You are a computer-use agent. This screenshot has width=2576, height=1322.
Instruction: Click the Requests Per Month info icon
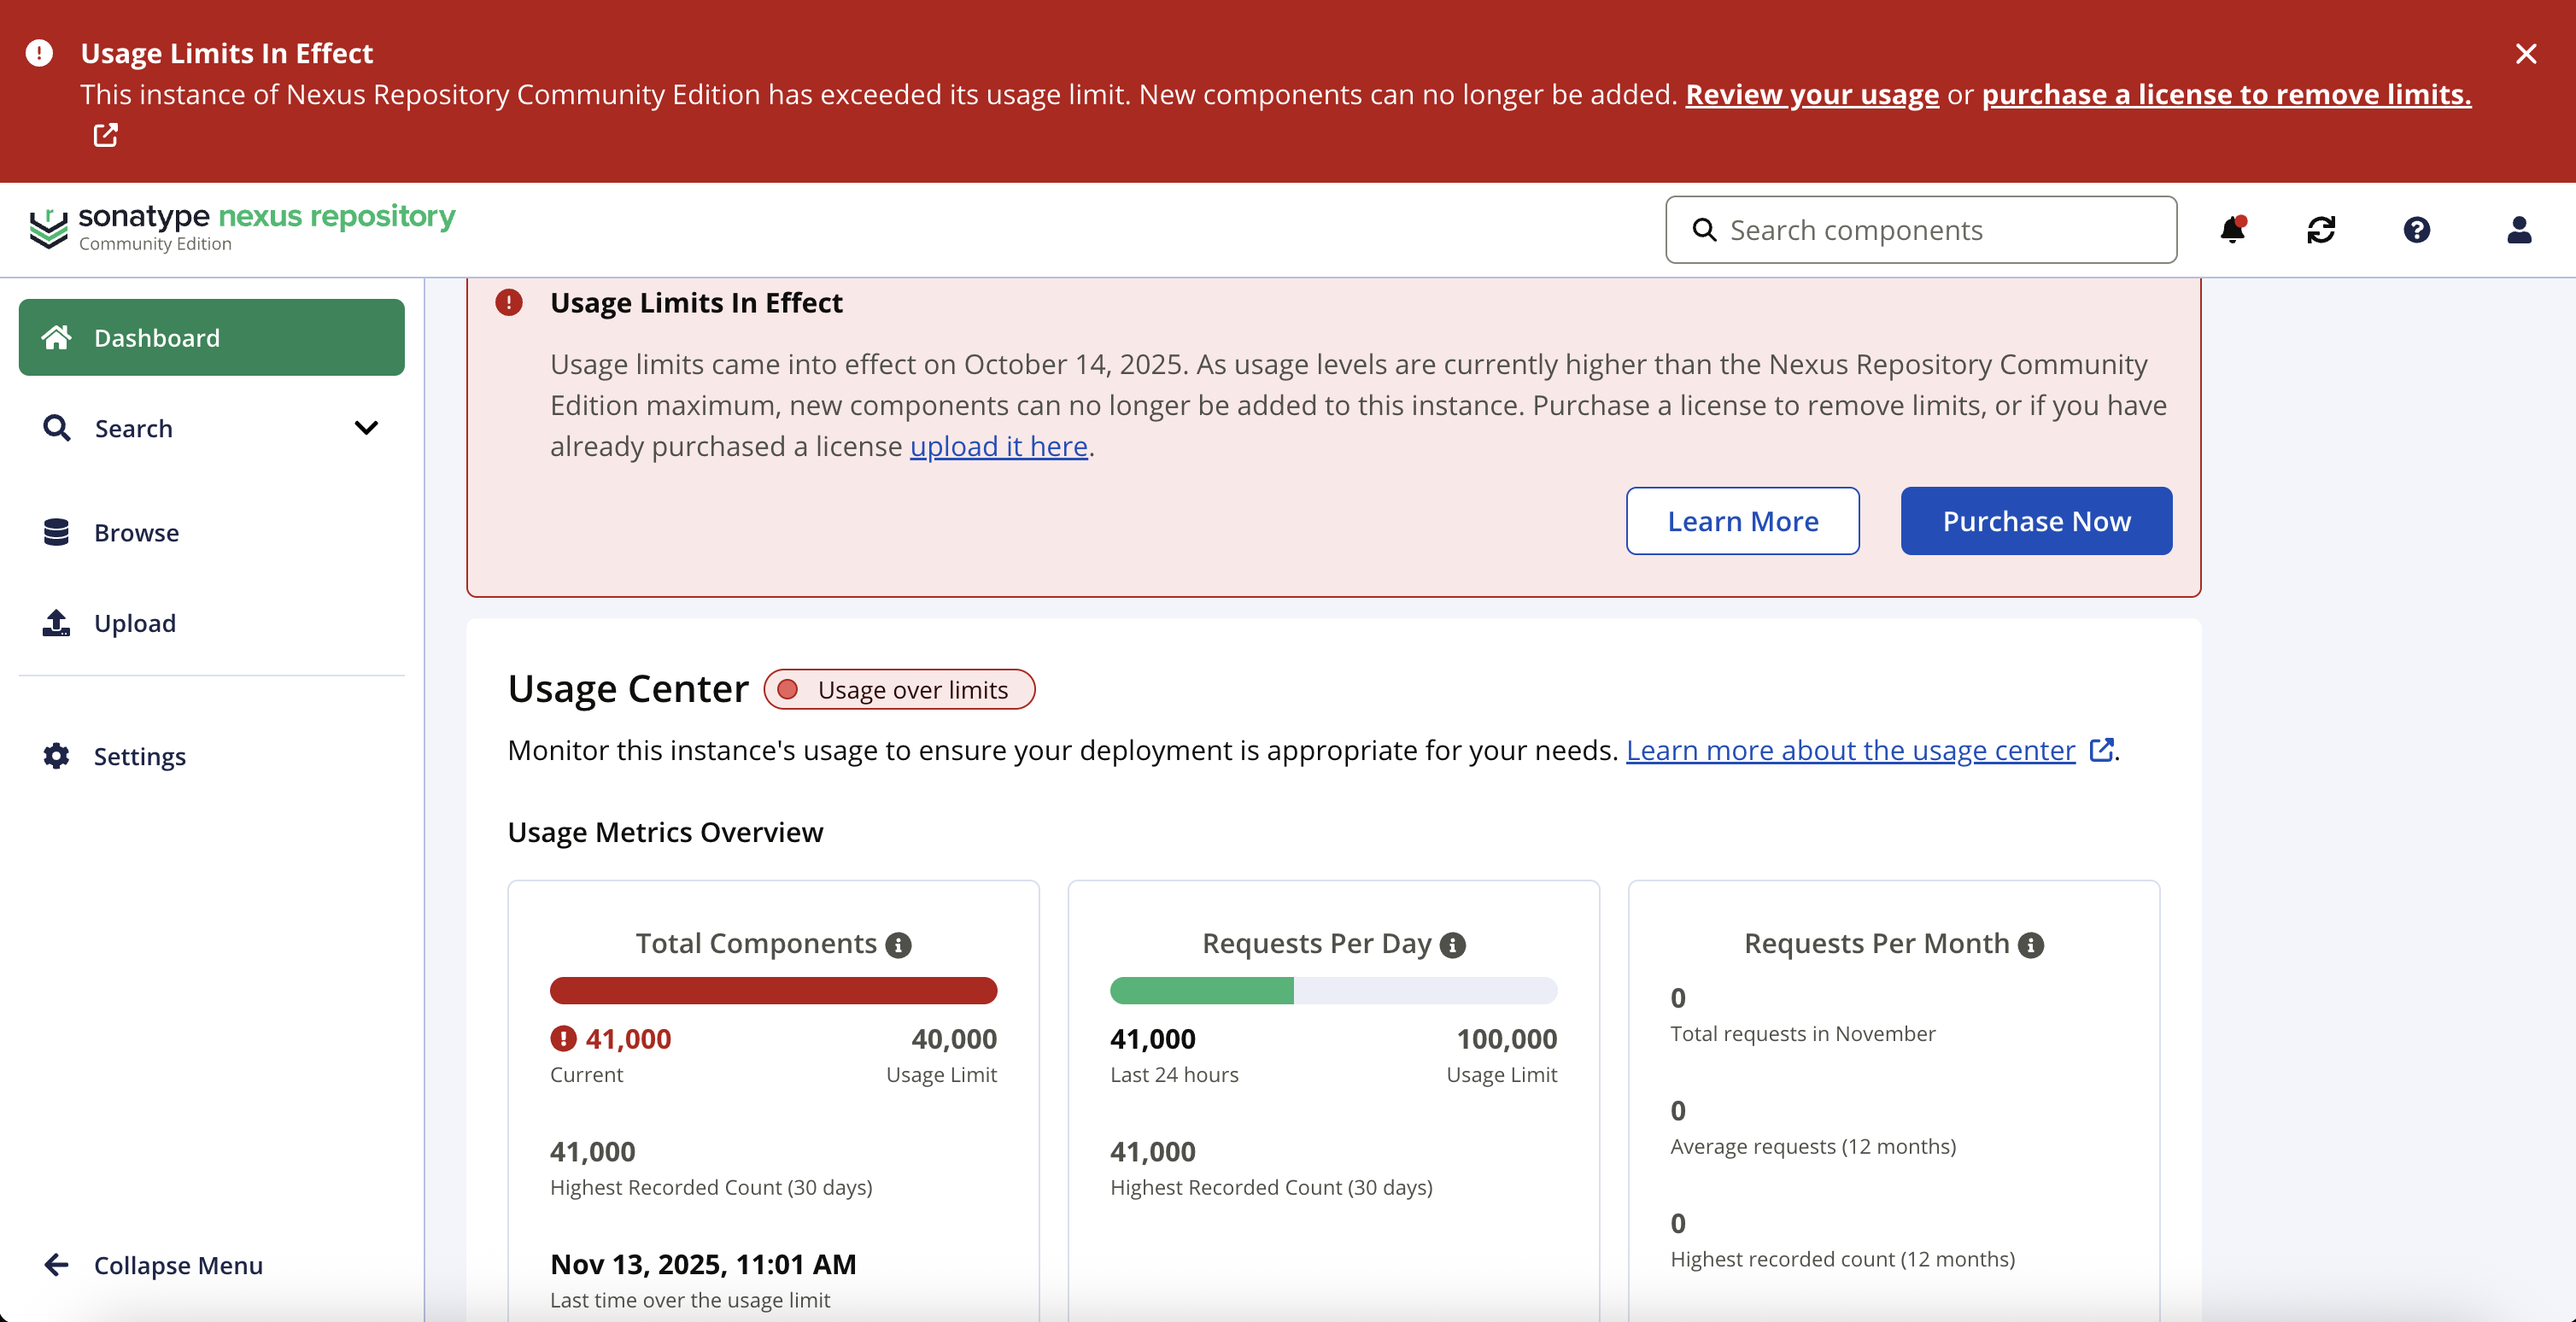point(2031,945)
